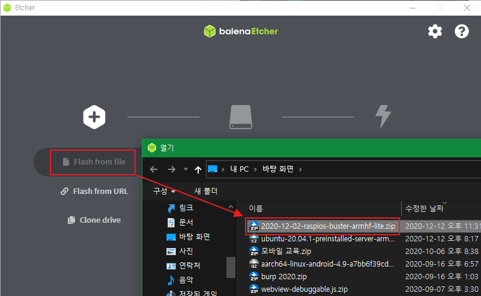This screenshot has height=296, width=481.
Task: Go back in the open dialog
Action: (x=154, y=169)
